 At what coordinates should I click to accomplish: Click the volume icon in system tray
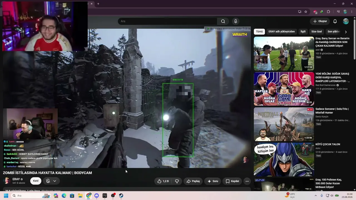(x=332, y=196)
